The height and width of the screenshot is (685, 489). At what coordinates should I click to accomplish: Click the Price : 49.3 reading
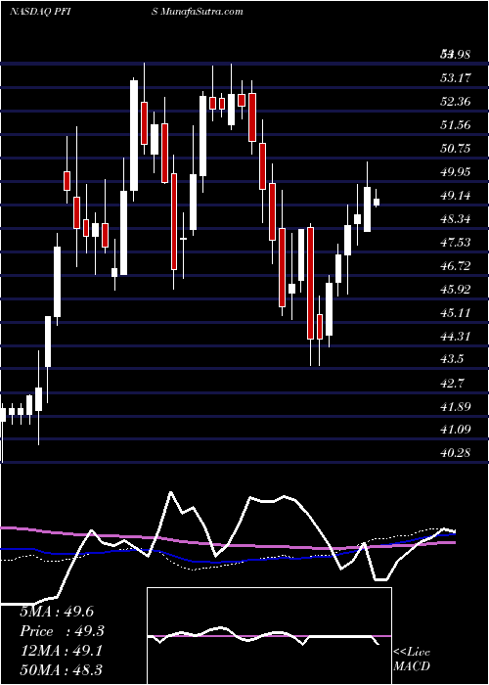63,631
